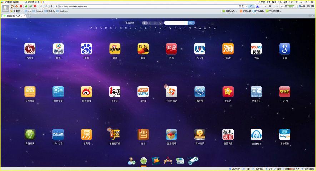316x171 pixels.
Task: Click the download arrow toolbar icon
Action: pos(277,6)
